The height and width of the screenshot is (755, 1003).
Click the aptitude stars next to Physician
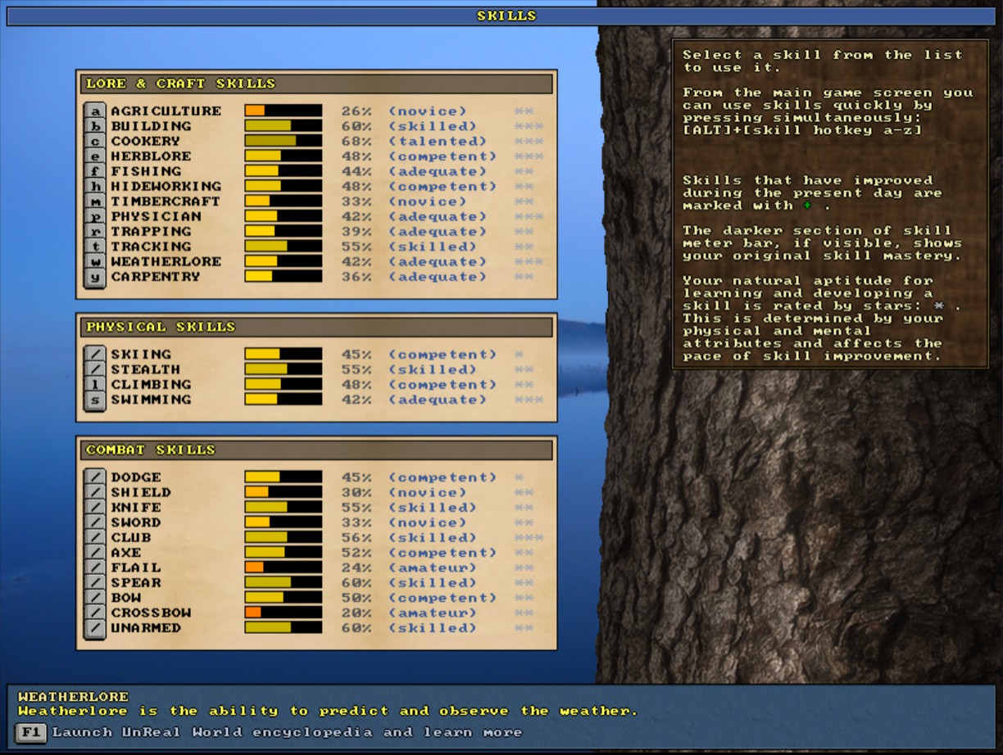click(x=529, y=217)
